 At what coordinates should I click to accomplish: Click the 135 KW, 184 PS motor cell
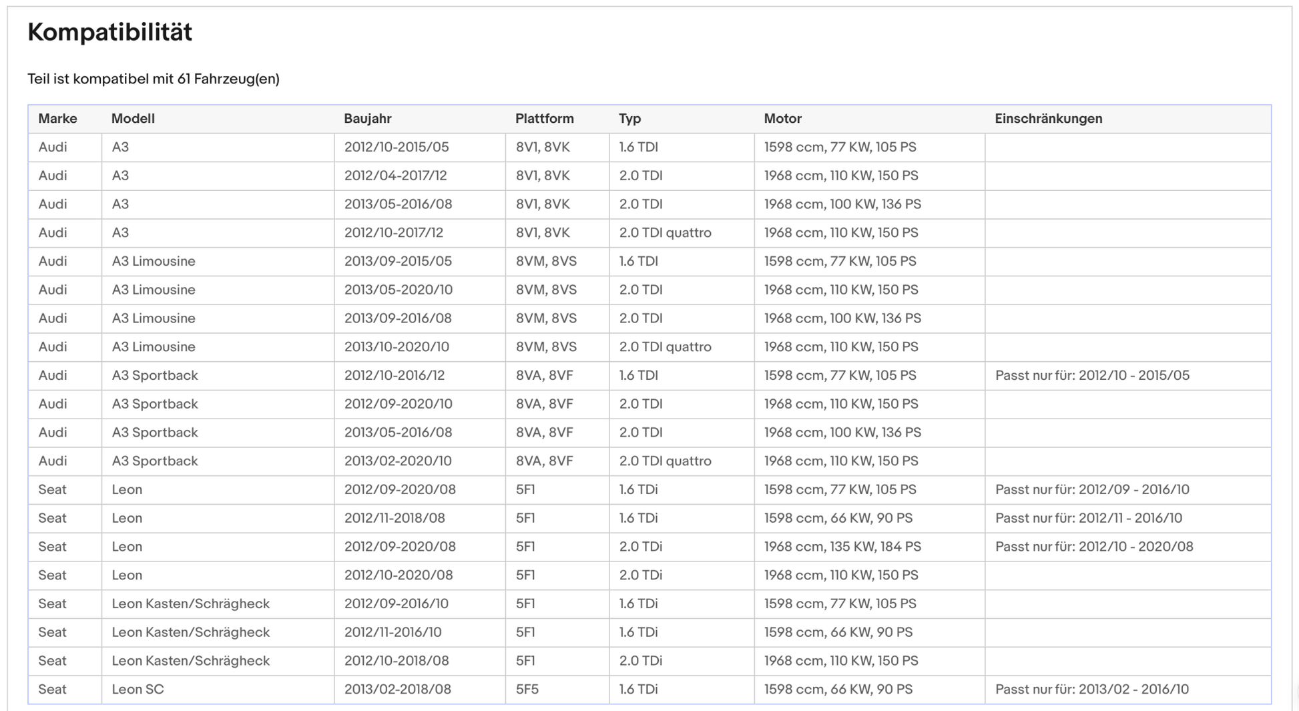tap(842, 546)
